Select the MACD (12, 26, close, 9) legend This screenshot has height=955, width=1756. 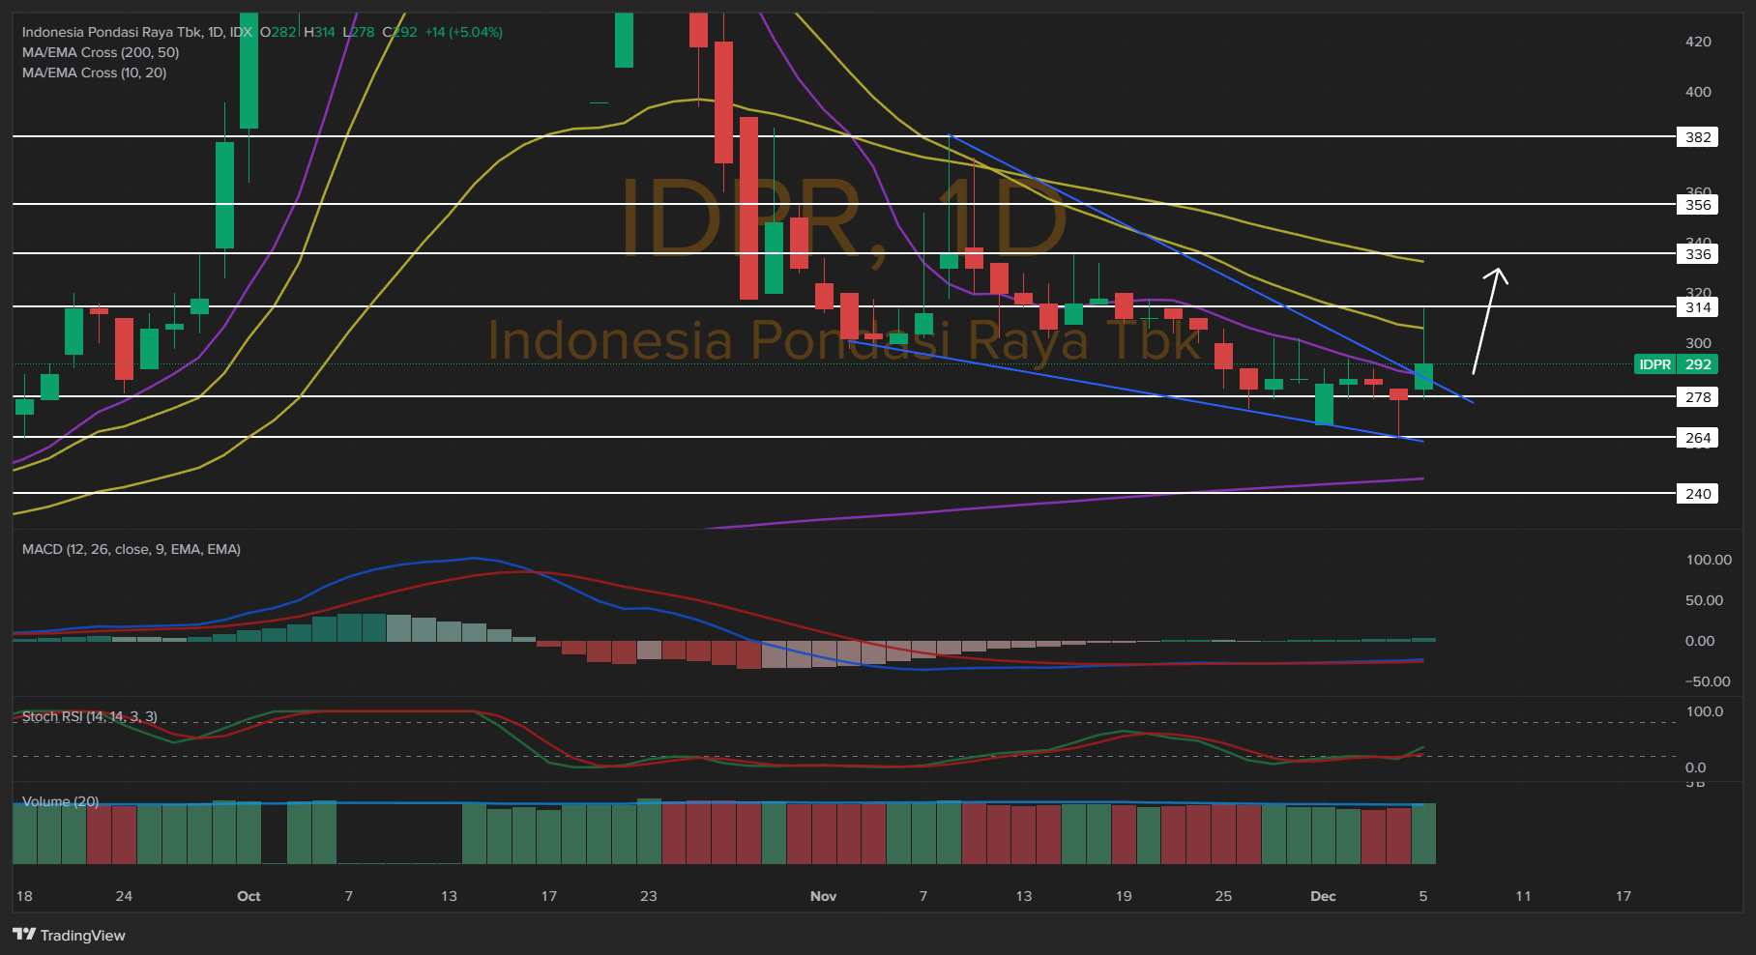(x=132, y=549)
